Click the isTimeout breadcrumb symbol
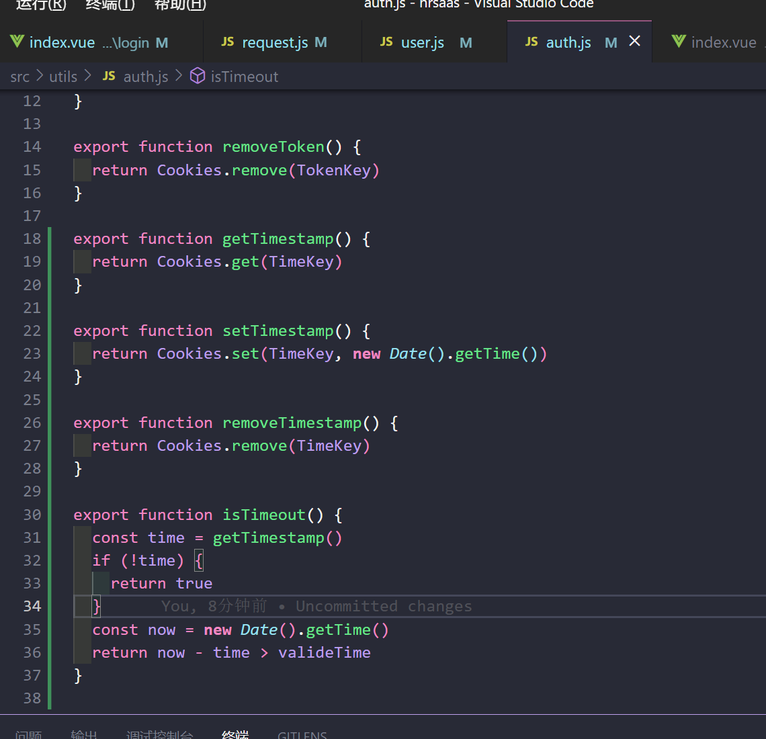Viewport: 766px width, 739px height. [x=245, y=77]
